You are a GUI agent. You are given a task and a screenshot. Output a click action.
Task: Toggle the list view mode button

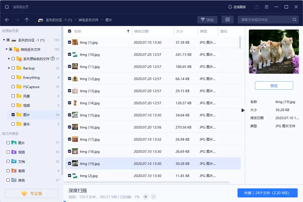[x=227, y=20]
